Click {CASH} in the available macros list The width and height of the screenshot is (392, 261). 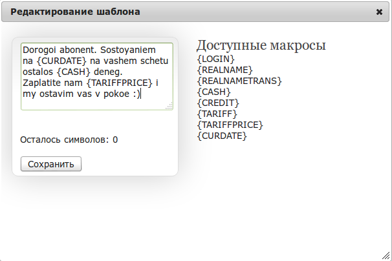(214, 92)
